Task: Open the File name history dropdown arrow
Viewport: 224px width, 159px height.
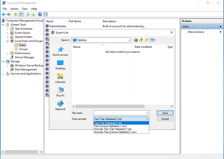Action: (147, 113)
